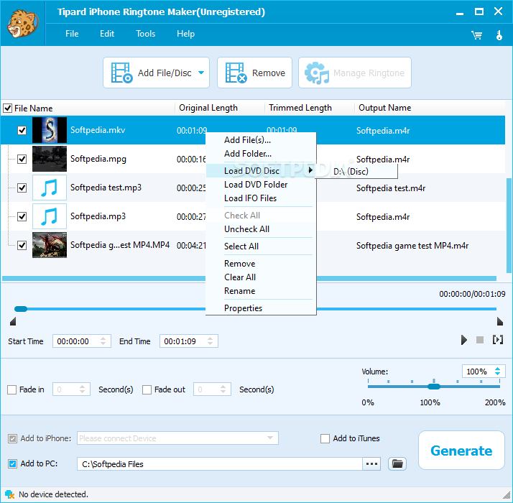Browse output path with the three-dots button
513x503 pixels.
coord(371,463)
